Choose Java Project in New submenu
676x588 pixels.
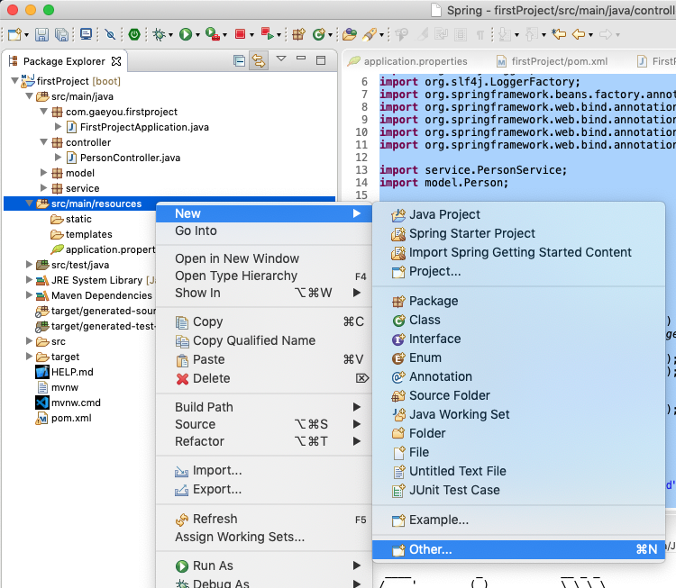coord(518,214)
